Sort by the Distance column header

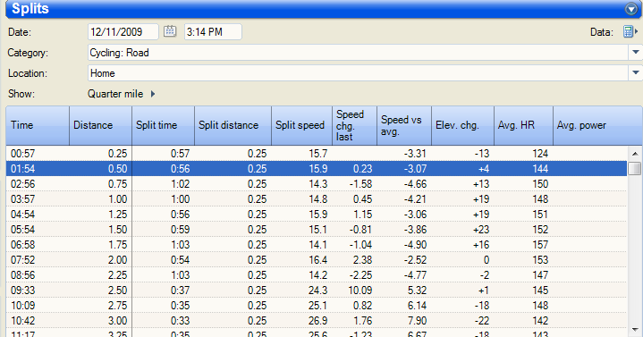(100, 125)
